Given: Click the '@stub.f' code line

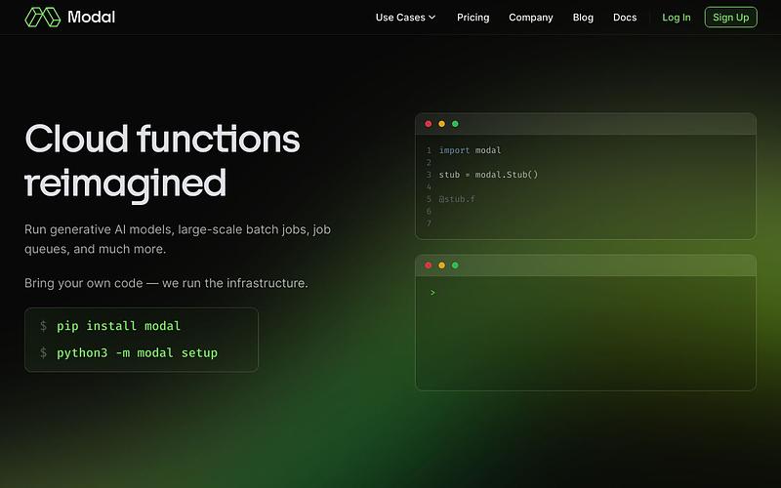Looking at the screenshot, I should pyautogui.click(x=457, y=199).
